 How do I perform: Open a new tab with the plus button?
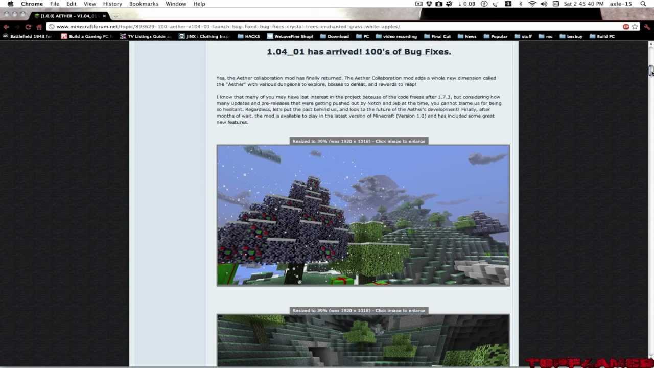point(116,16)
